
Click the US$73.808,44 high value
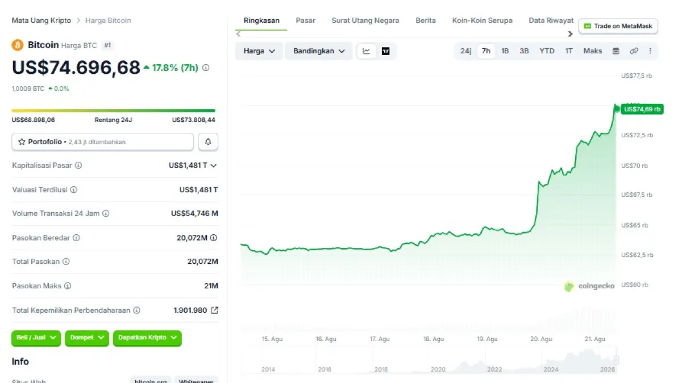pyautogui.click(x=194, y=120)
